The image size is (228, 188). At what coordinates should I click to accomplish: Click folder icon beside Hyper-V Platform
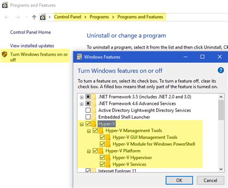tap(101, 151)
